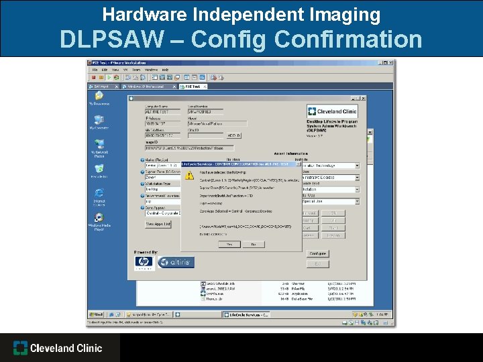Image resolution: width=483 pixels, height=362 pixels.
Task: Expand the Workstation hardware type dropdown
Action: (x=357, y=190)
